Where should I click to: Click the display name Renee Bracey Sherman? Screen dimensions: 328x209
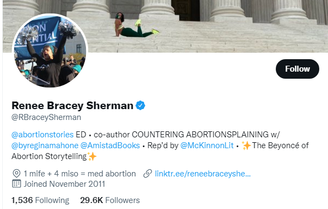pos(72,105)
